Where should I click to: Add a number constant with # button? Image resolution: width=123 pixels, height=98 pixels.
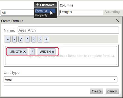point(46,39)
